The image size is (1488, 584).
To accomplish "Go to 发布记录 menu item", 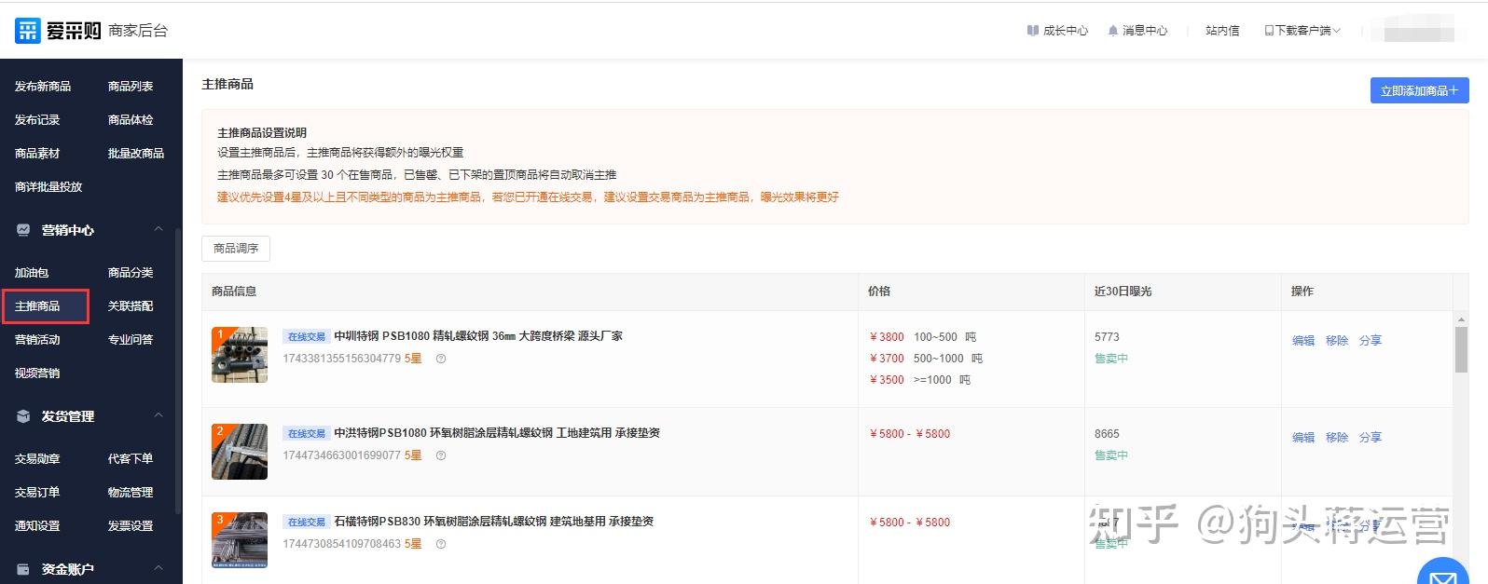I will click(x=37, y=120).
